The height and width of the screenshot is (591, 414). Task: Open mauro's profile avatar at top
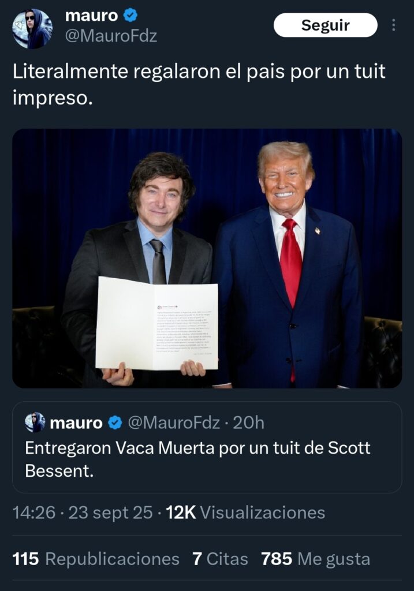click(32, 29)
